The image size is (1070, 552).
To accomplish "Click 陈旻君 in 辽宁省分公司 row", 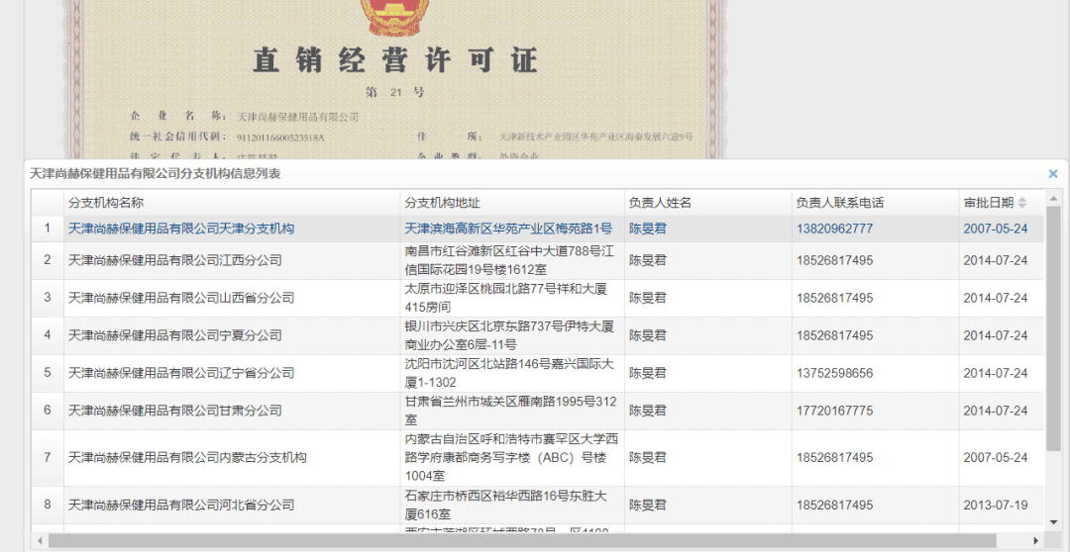I will pyautogui.click(x=648, y=373).
